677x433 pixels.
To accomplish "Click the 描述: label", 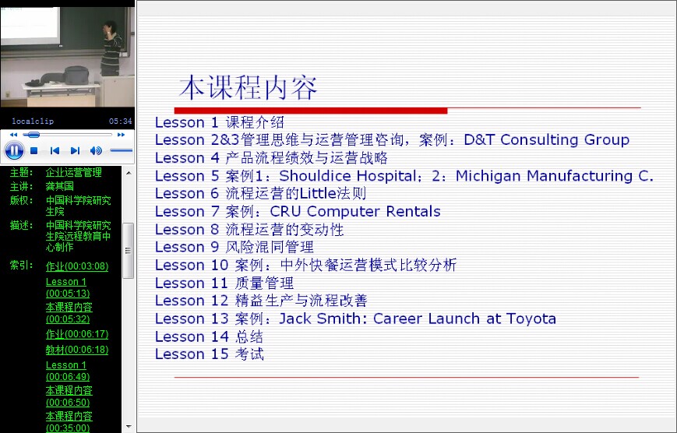I will pos(22,225).
